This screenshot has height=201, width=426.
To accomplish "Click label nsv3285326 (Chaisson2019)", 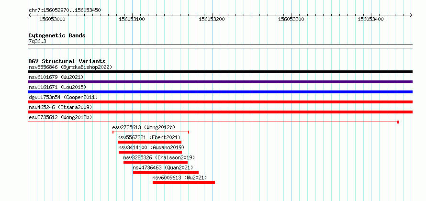I will pos(159,157).
